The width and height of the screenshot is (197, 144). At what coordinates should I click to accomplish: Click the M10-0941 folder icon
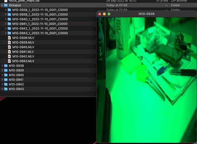(6, 80)
